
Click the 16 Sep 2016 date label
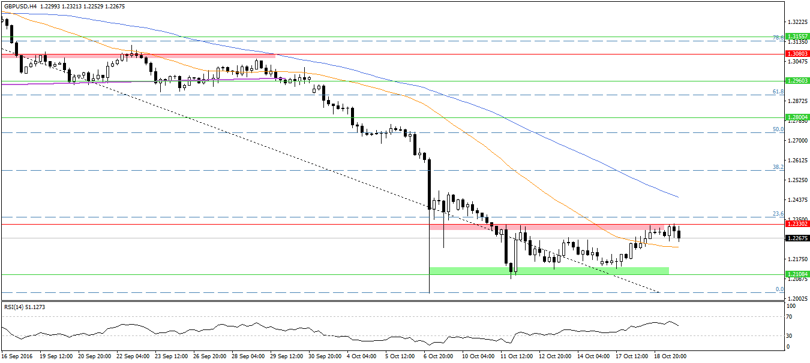click(17, 356)
